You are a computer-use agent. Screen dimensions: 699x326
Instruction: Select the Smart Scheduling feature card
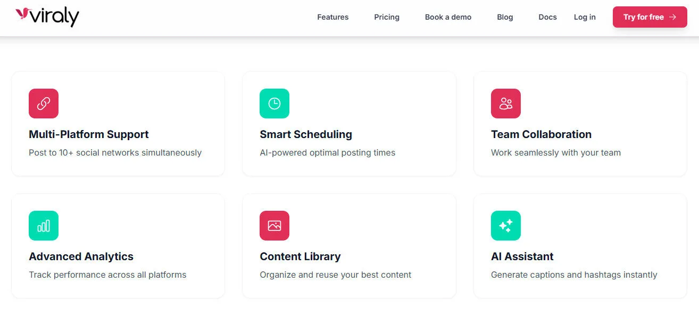[349, 123]
